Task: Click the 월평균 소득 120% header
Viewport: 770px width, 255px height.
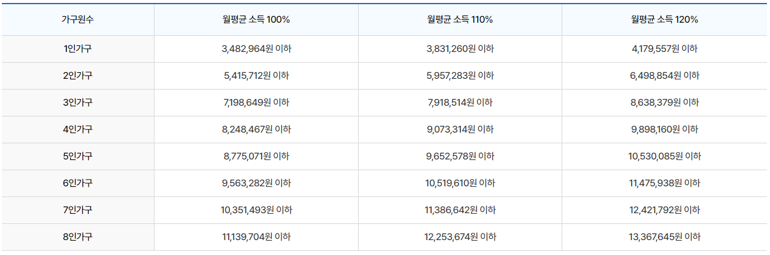Action: [x=665, y=19]
